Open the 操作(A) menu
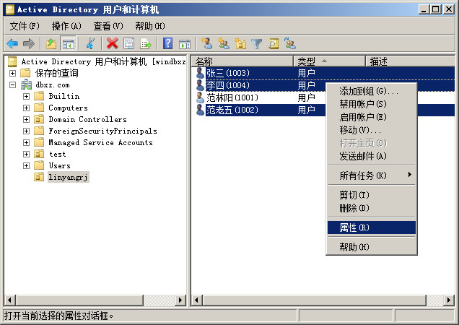The height and width of the screenshot is (325, 459). (66, 26)
